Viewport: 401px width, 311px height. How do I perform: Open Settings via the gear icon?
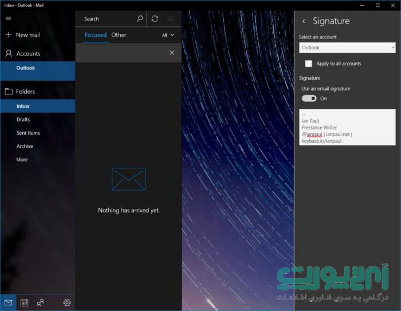(67, 303)
